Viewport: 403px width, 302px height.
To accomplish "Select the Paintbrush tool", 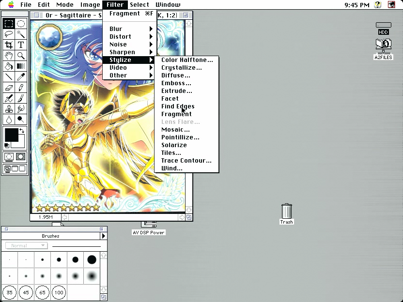I will pos(21,98).
